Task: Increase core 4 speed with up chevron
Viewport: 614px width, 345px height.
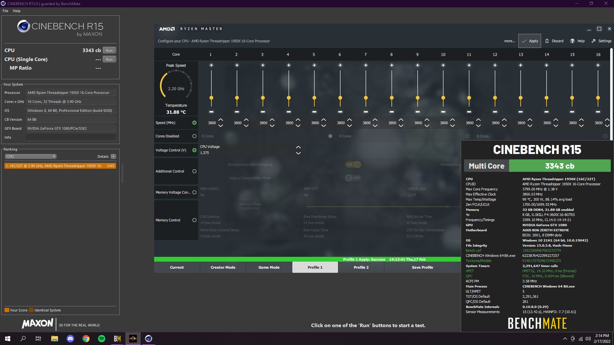Action: tap(298, 120)
